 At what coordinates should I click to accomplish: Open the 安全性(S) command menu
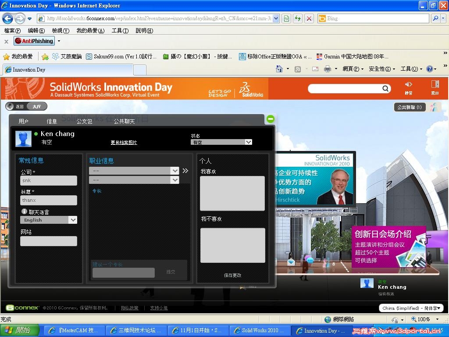382,69
